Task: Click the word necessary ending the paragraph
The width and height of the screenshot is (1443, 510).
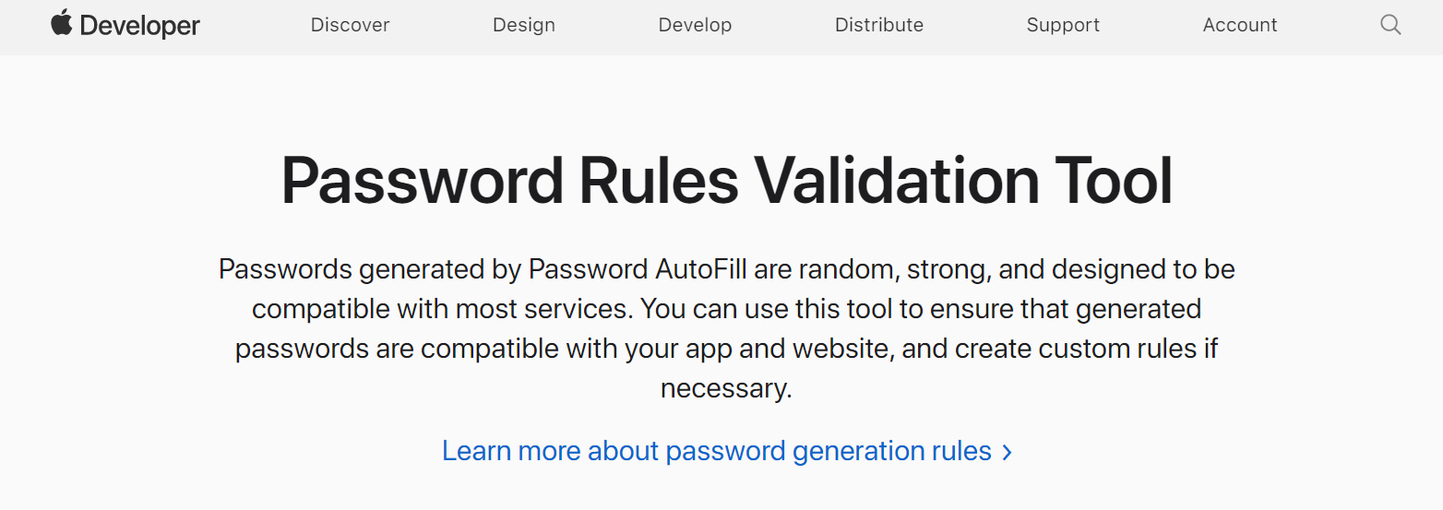Action: click(x=724, y=389)
